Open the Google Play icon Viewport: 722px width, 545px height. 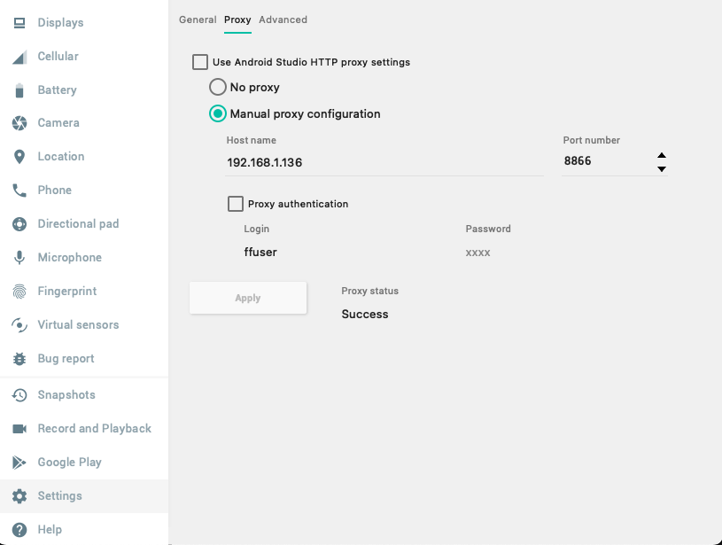[19, 463]
